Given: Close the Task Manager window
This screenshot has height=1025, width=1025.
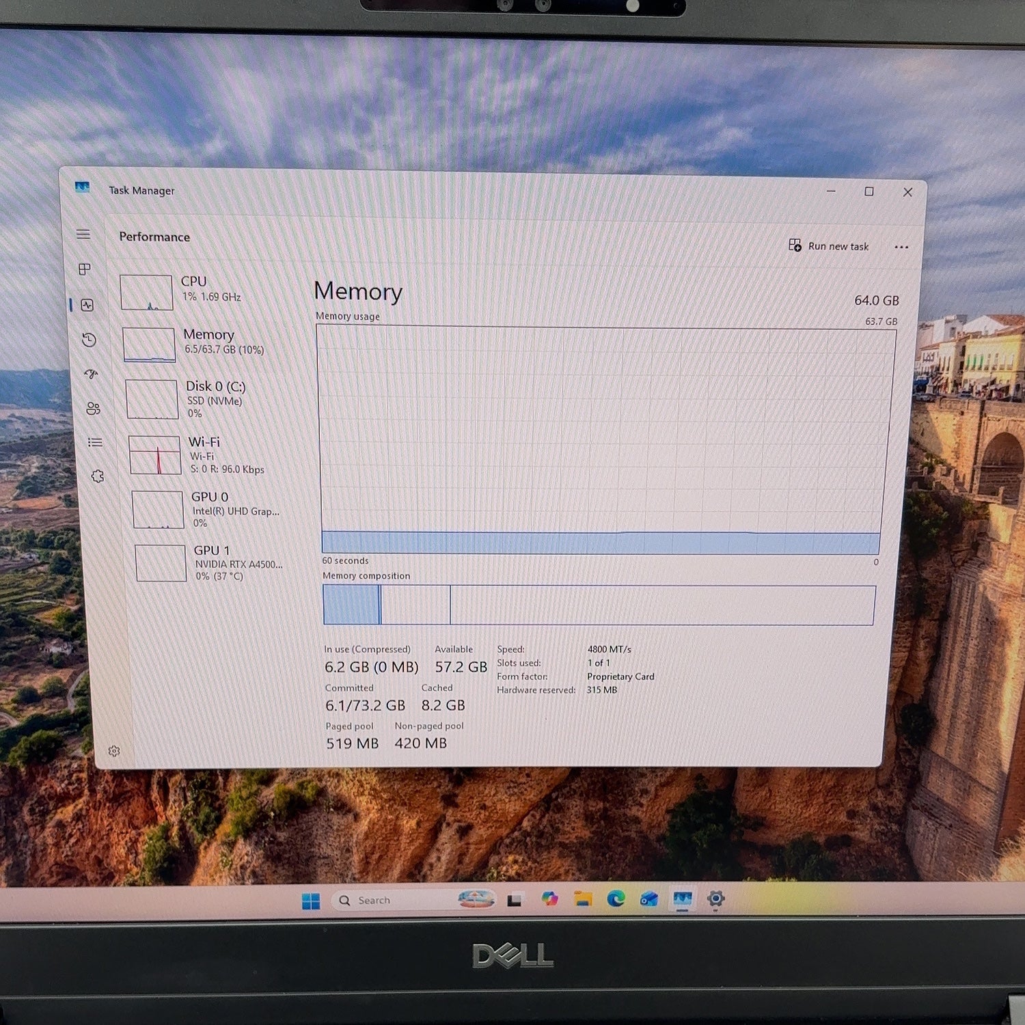Looking at the screenshot, I should point(907,192).
